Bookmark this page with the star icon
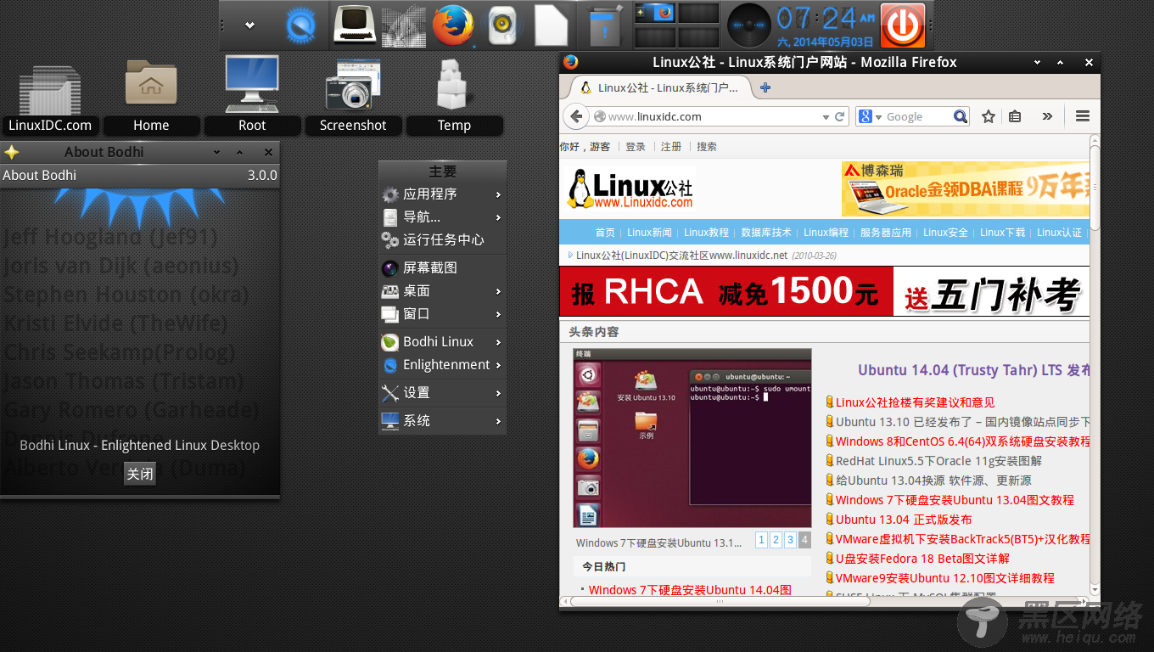The width and height of the screenshot is (1154, 652). 989,116
